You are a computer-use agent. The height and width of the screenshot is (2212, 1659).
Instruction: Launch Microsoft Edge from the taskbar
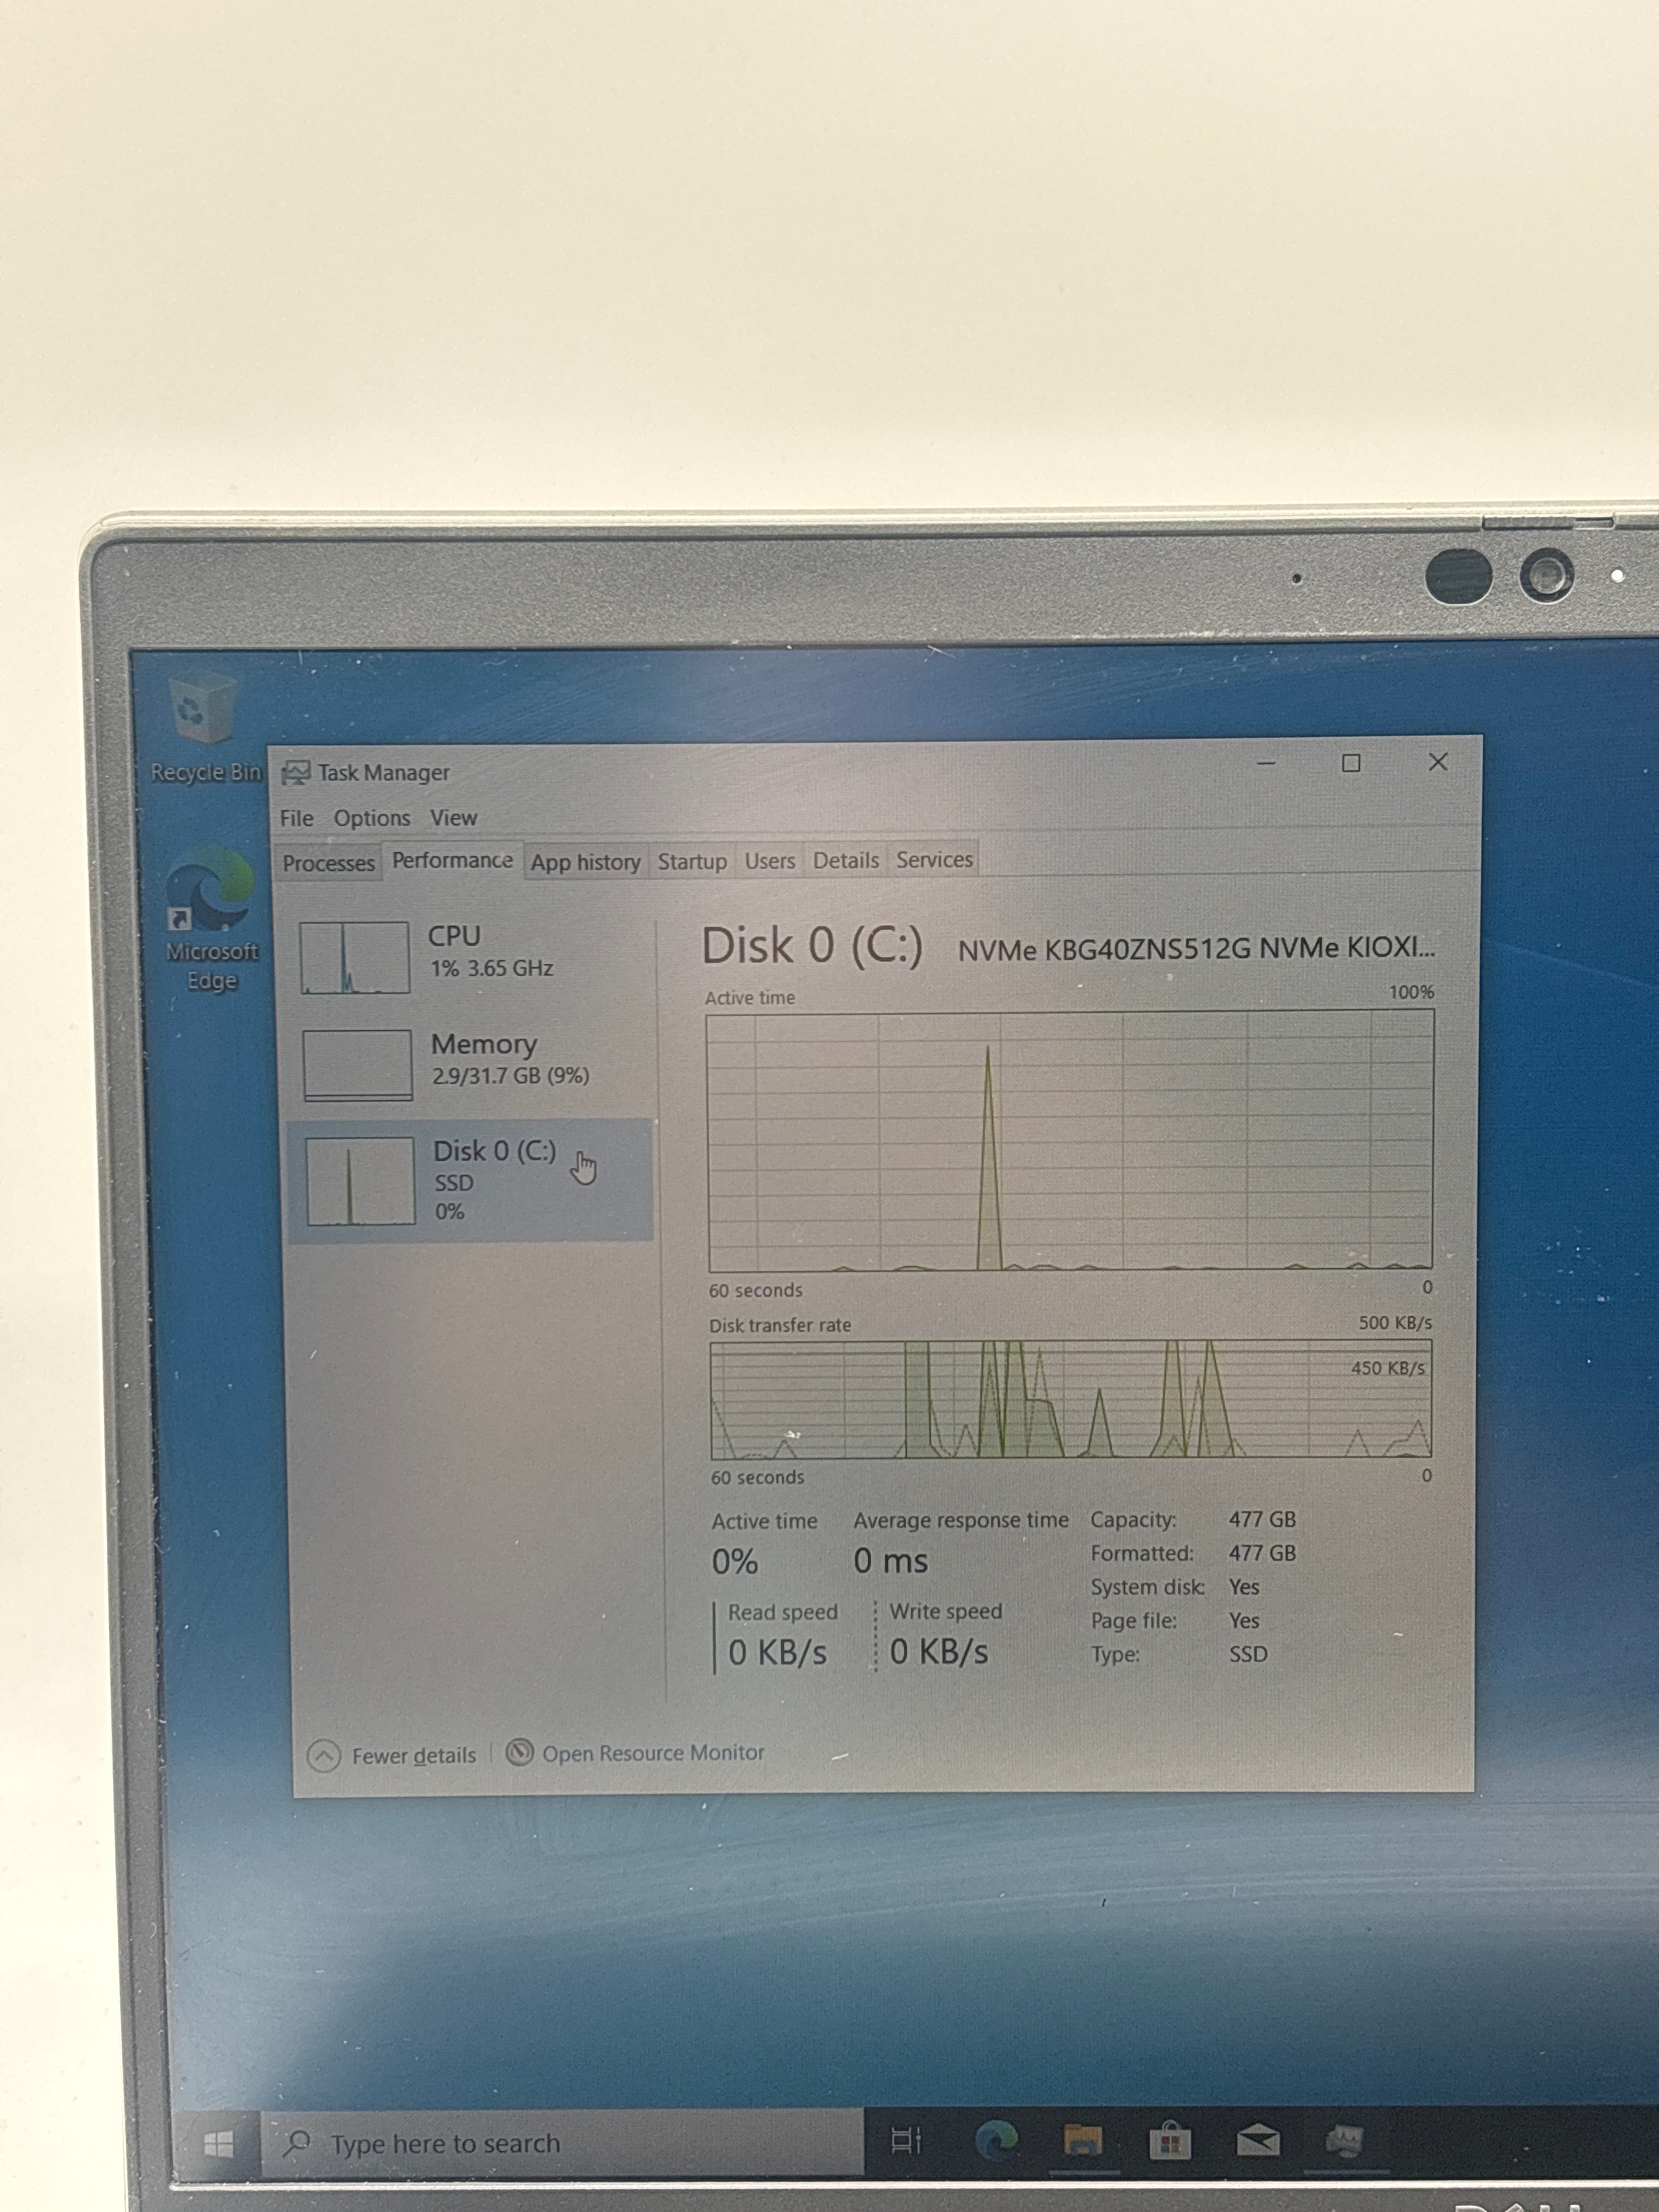pos(996,2141)
